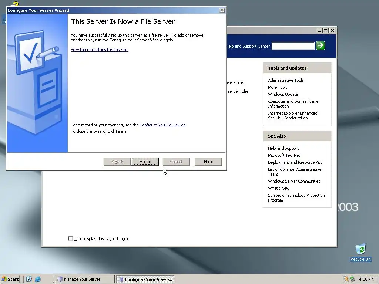The image size is (379, 284).
Task: Open Help and Support under See Also
Action: (x=283, y=148)
